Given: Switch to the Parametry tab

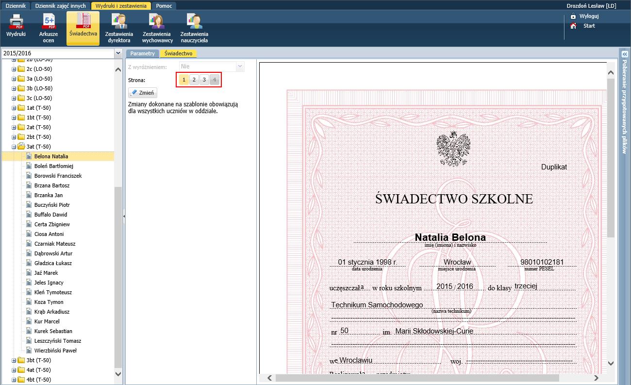Looking at the screenshot, I should (x=142, y=53).
